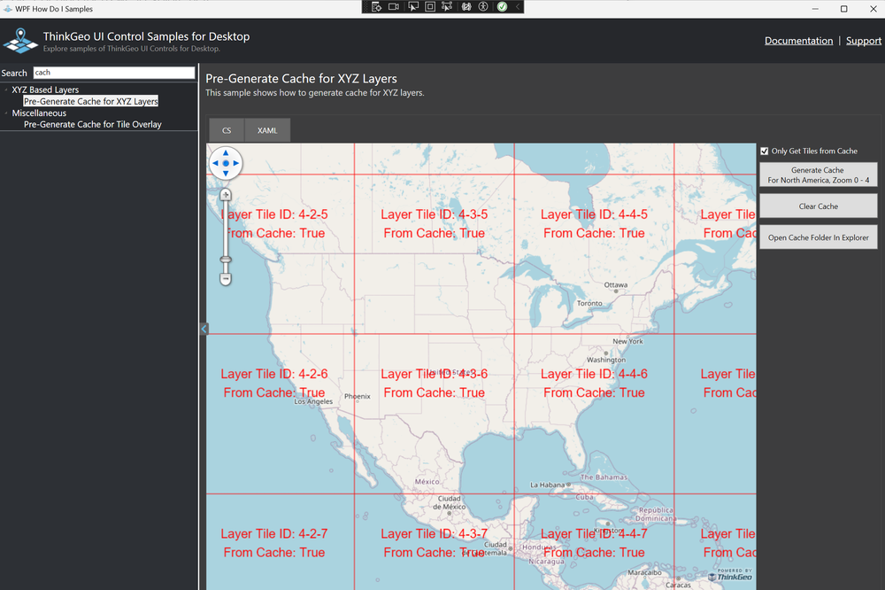885x590 pixels.
Task: Click the WPF app icon in title bar
Action: [x=7, y=9]
